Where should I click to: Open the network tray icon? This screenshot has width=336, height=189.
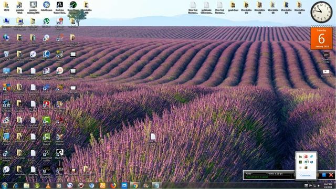(x=314, y=185)
